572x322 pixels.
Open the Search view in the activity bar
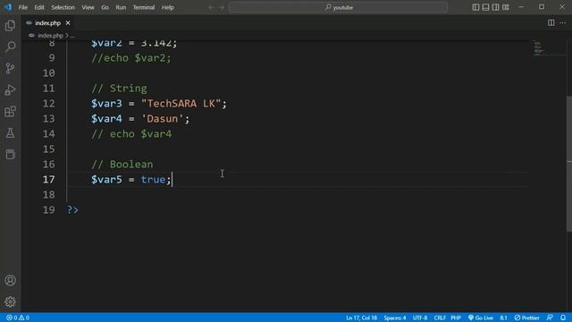pos(10,47)
